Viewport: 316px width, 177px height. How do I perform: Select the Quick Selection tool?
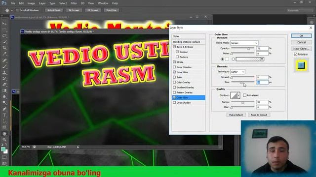click(x=4, y=42)
